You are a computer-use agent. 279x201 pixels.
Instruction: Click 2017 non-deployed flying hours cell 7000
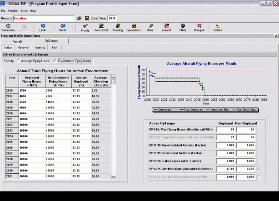[x=58, y=96]
